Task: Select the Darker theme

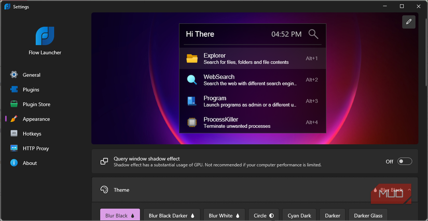Action: (x=333, y=215)
